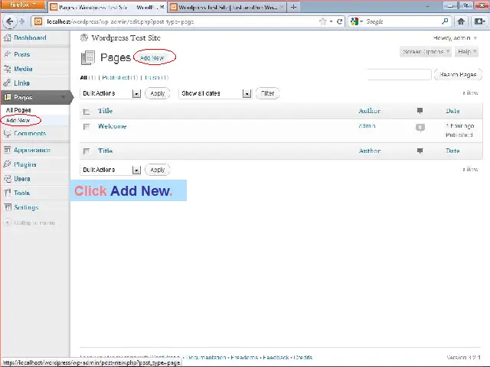This screenshot has height=367, width=490.
Task: Open All Pages submenu item
Action: [x=18, y=110]
